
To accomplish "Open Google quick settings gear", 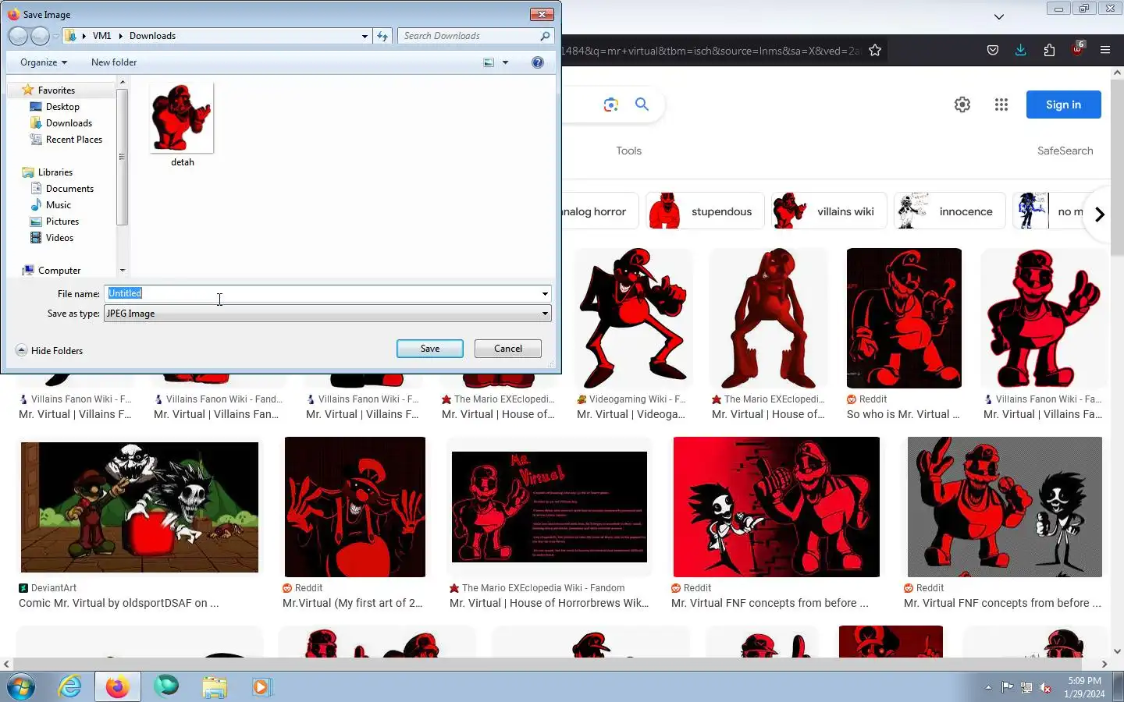I will [962, 105].
